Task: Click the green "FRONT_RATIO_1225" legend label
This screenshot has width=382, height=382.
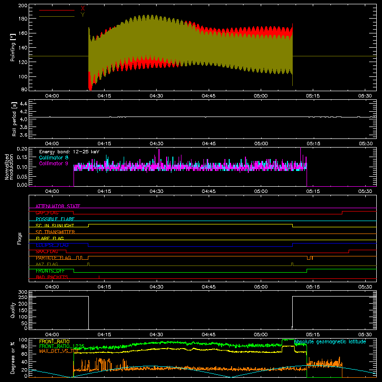Action: [x=62, y=346]
